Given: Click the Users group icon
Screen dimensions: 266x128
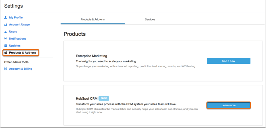Looking at the screenshot, I should click(6, 32).
